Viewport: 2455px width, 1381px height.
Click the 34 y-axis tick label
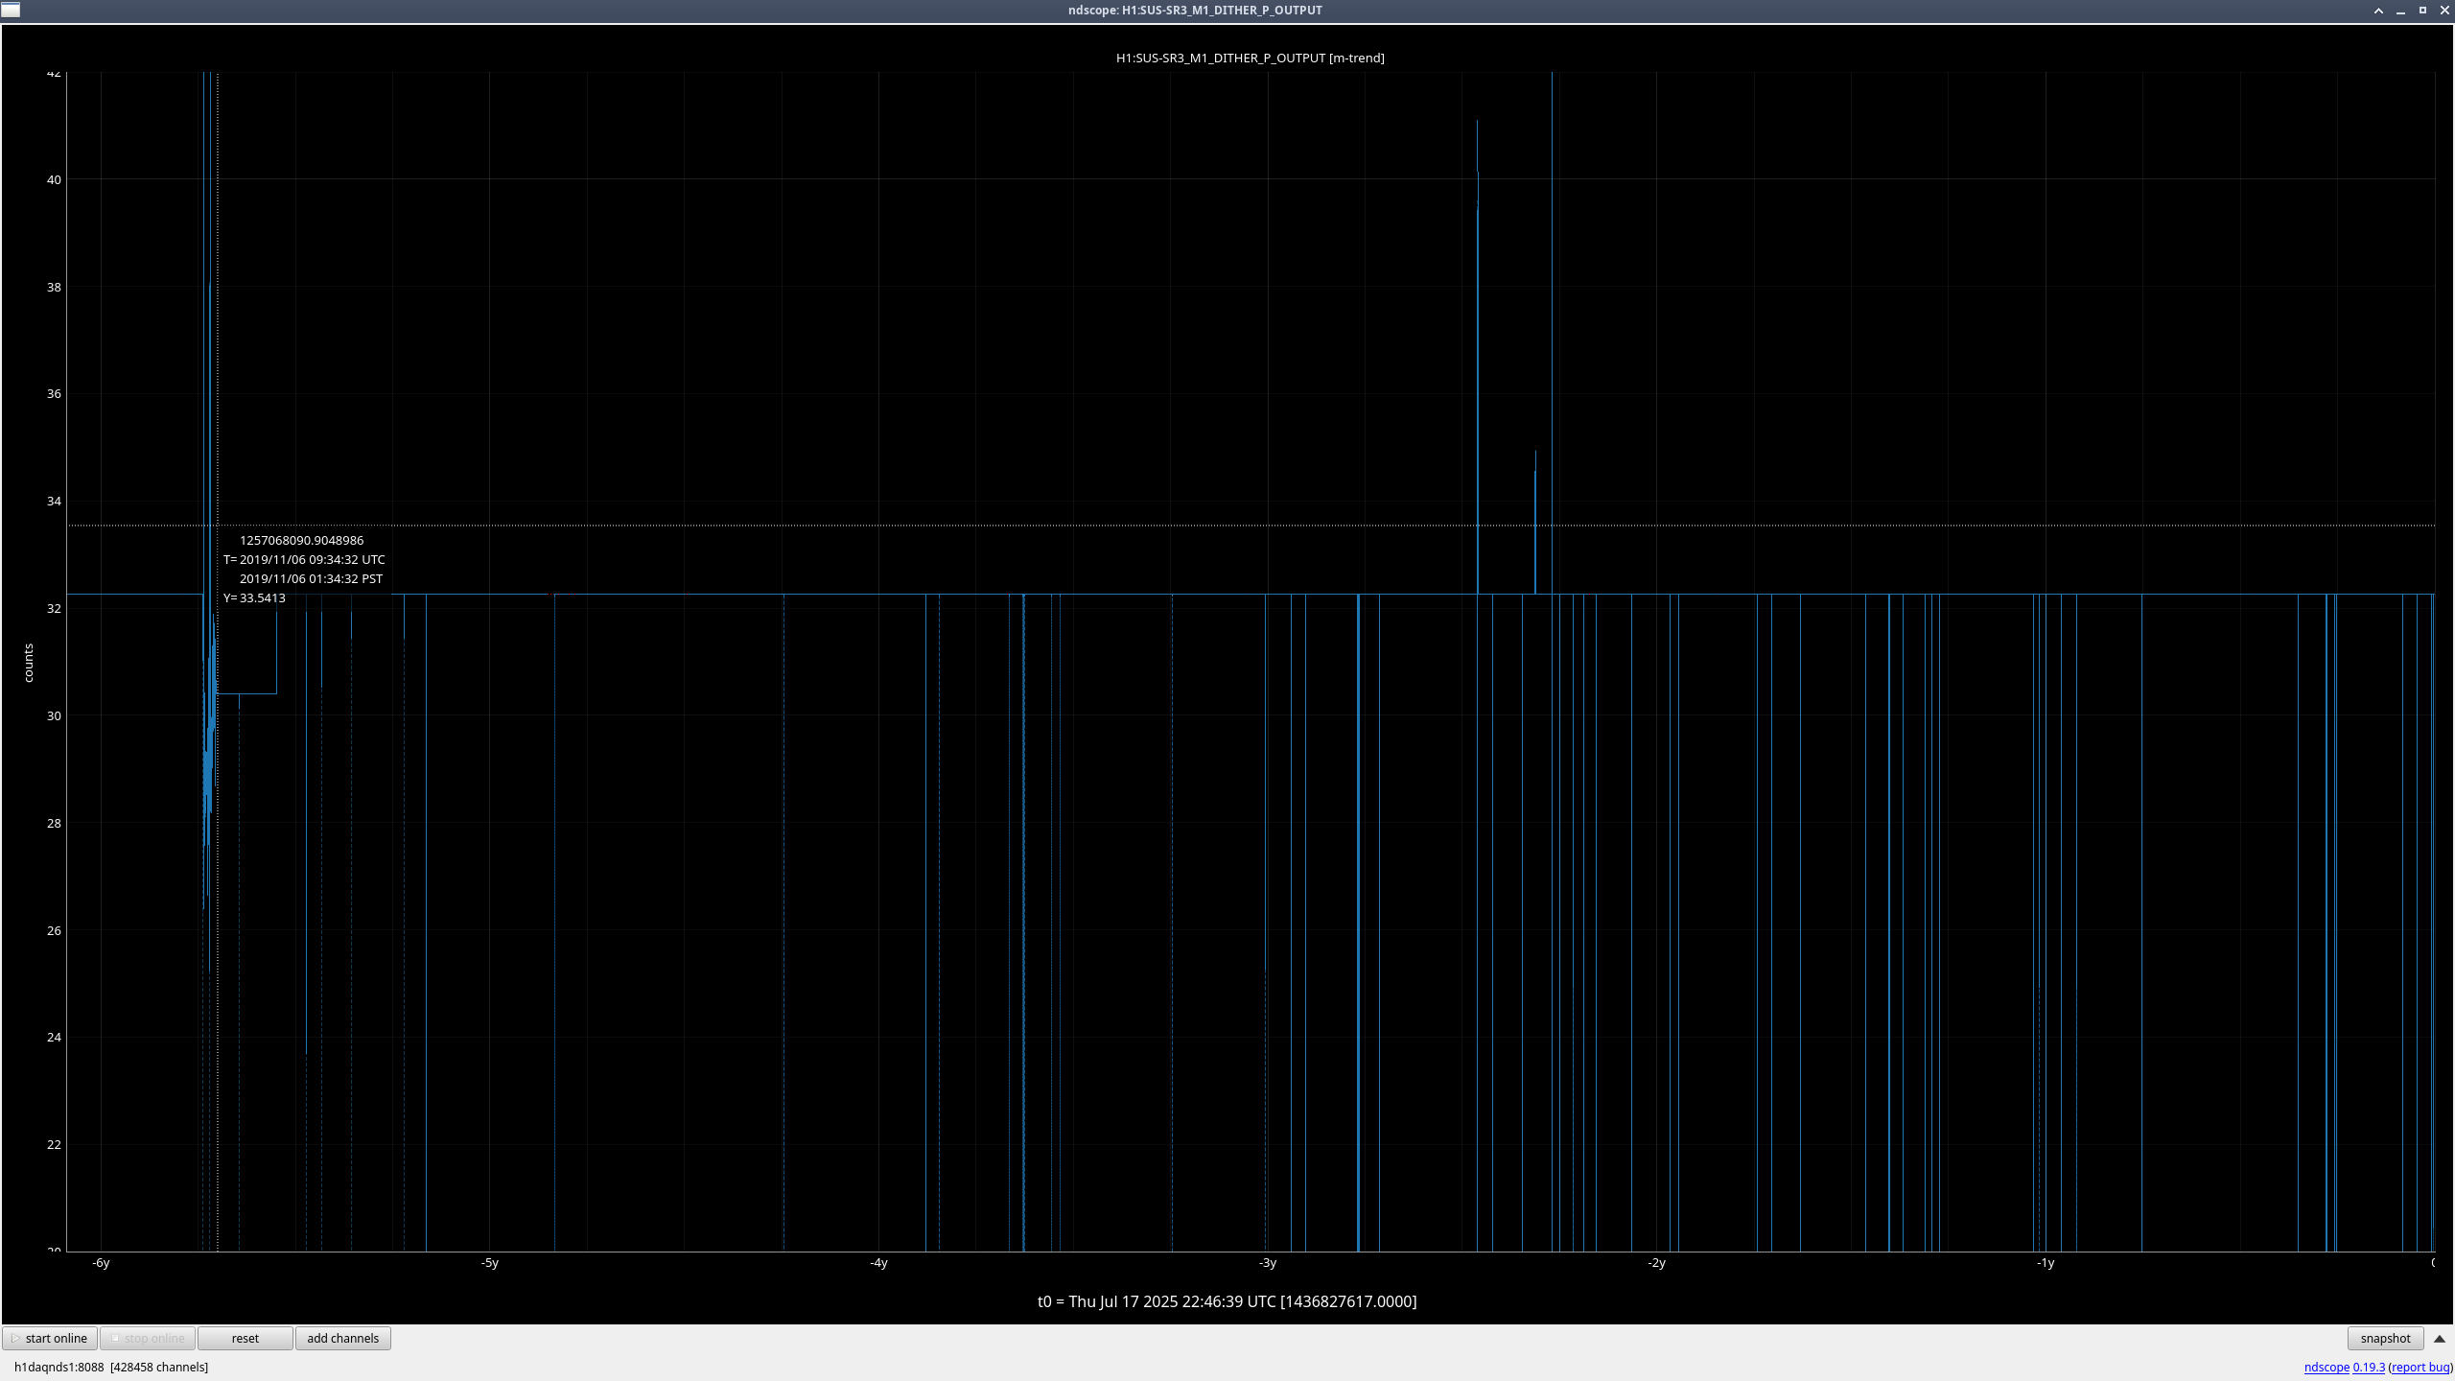coord(54,501)
